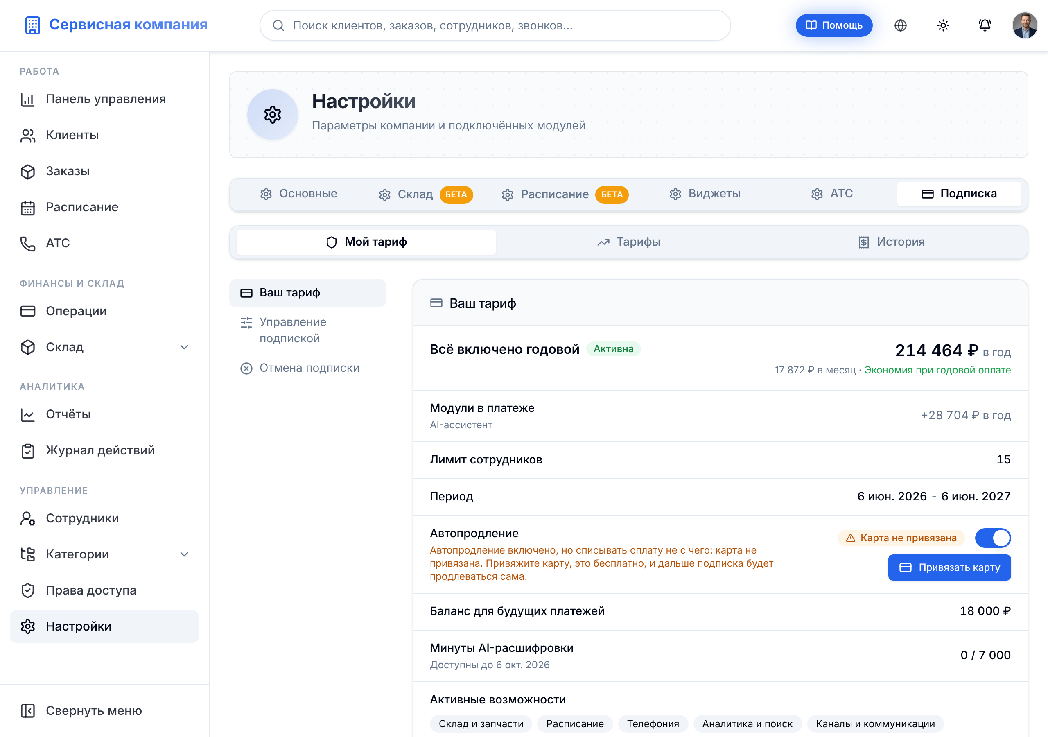The image size is (1048, 737).
Task: Expand the Склад sidebar chevron
Action: tap(184, 347)
